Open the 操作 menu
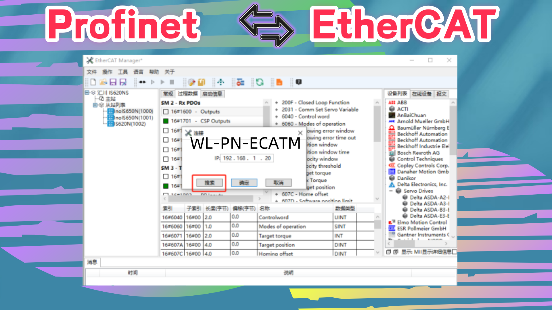Viewport: 552px width, 310px height. (x=107, y=72)
